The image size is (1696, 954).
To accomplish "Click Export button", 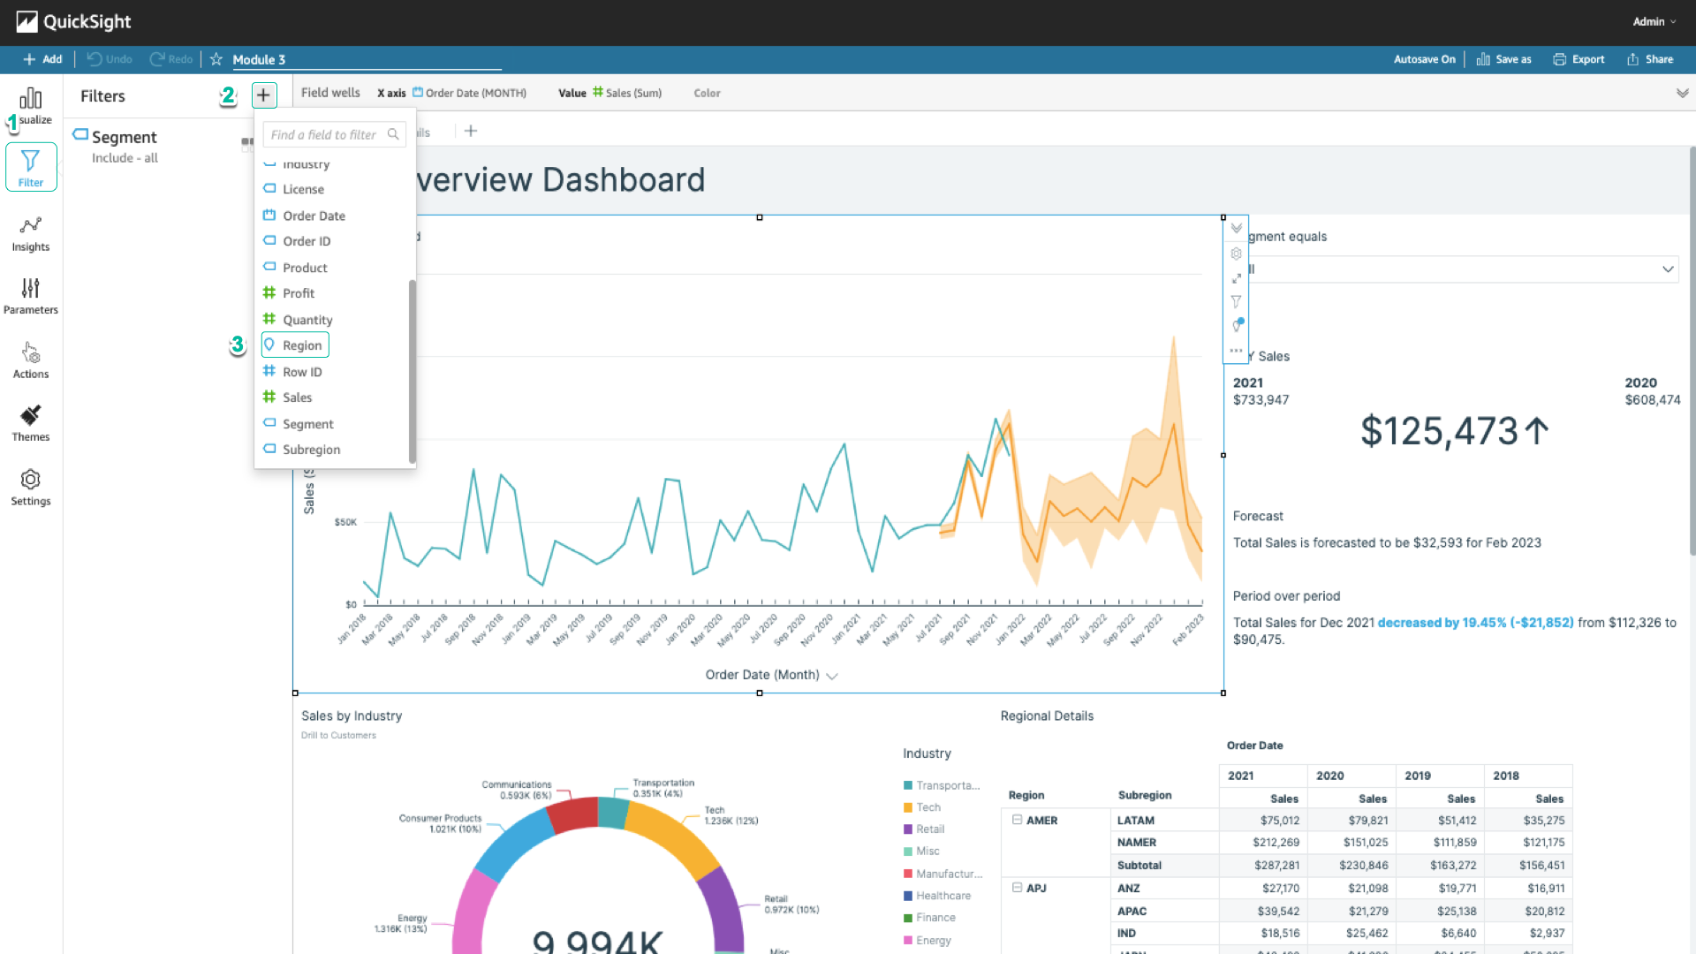I will coord(1579,59).
